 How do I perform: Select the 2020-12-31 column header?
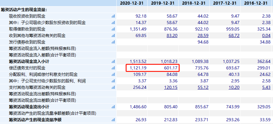tap(132, 3)
